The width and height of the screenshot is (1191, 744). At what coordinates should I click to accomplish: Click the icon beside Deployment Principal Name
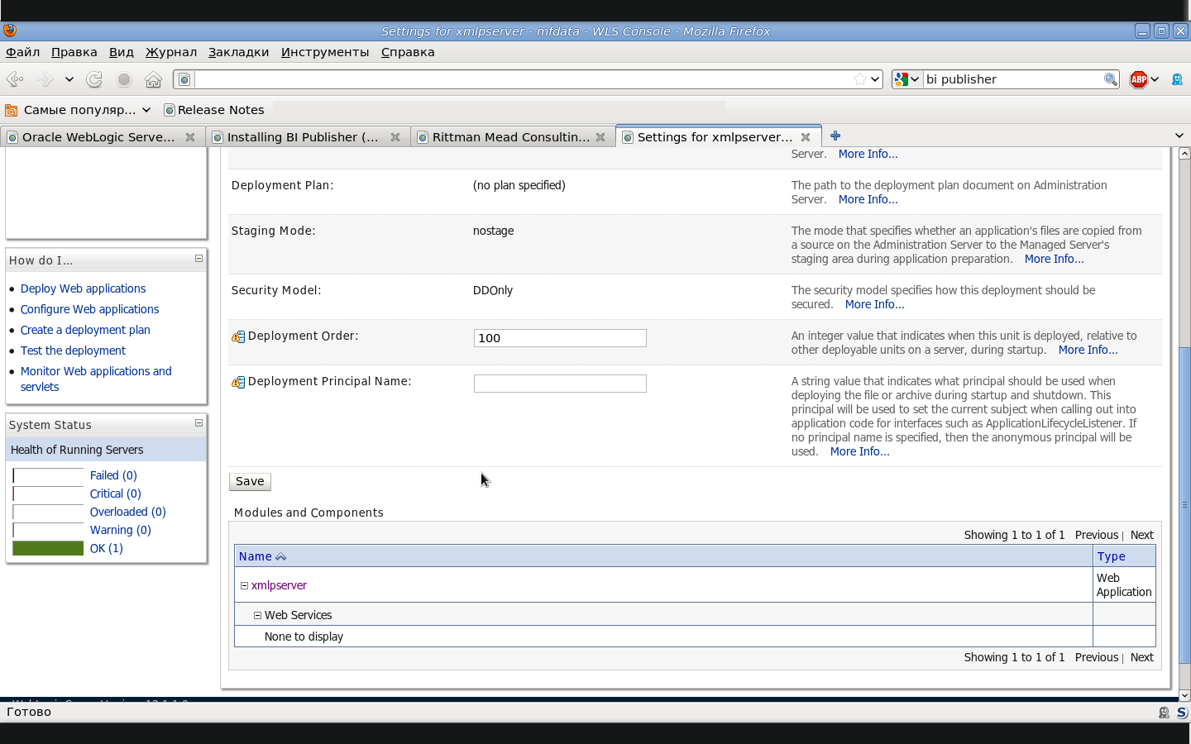(238, 382)
